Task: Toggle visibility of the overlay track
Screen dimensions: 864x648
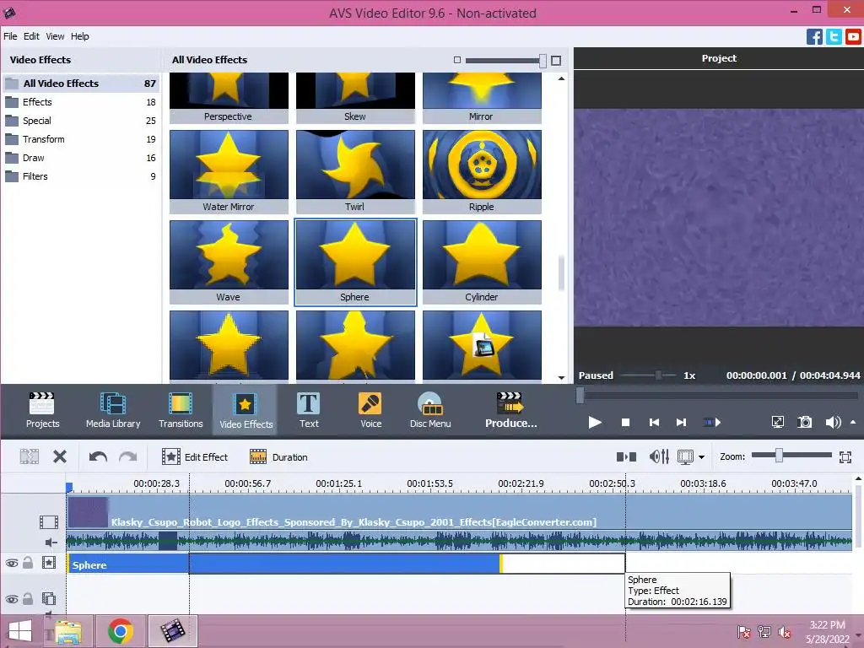Action: 12,599
